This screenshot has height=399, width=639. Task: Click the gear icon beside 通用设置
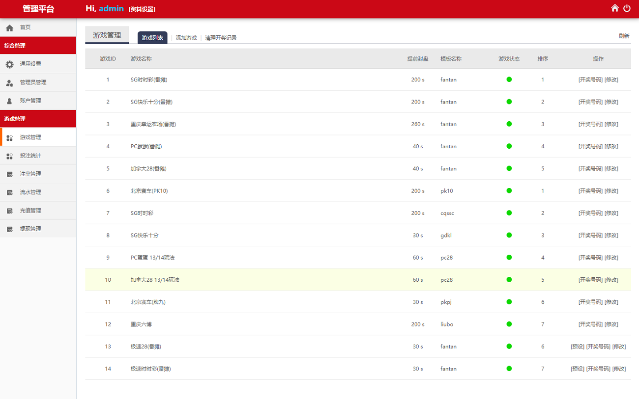click(x=10, y=64)
